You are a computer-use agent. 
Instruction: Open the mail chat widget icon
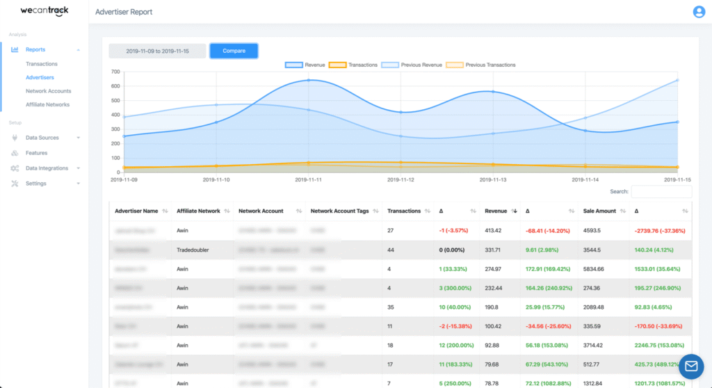[691, 366]
